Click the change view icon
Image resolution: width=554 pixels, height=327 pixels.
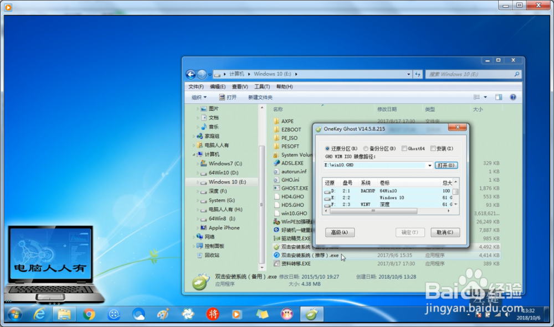(x=476, y=97)
